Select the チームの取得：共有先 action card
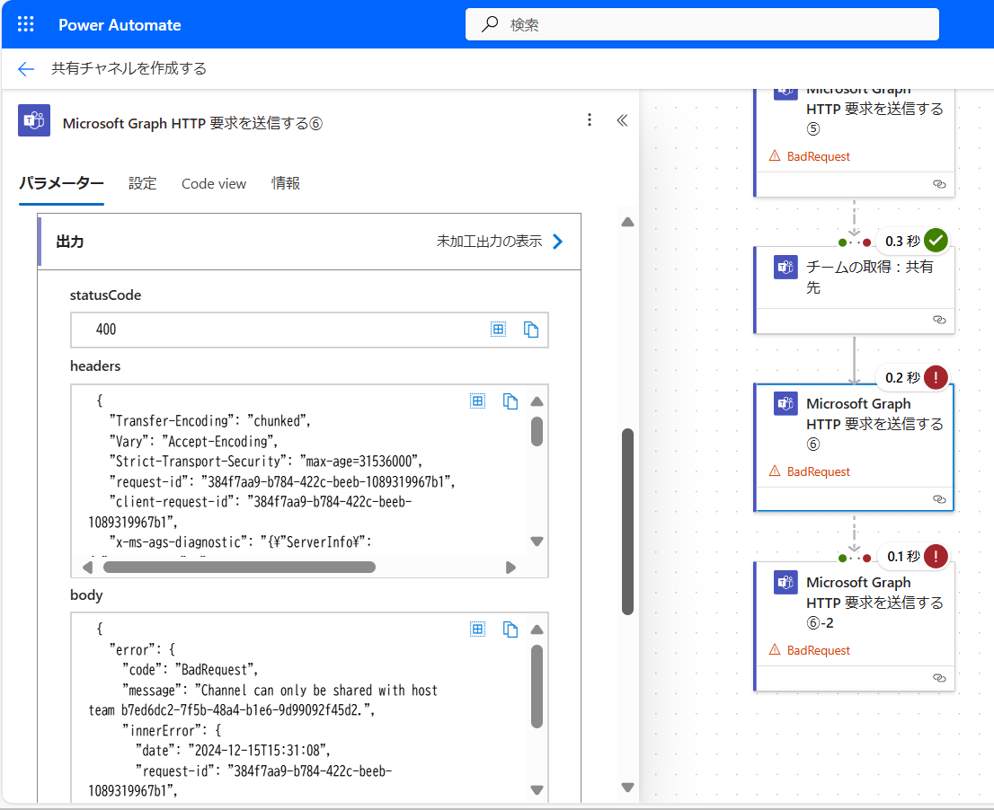The height and width of the screenshot is (810, 994). click(854, 289)
